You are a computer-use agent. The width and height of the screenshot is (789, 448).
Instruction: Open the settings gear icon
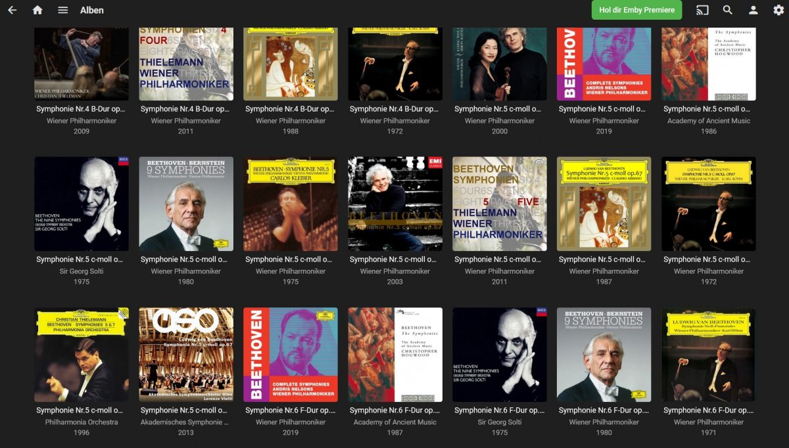[779, 10]
